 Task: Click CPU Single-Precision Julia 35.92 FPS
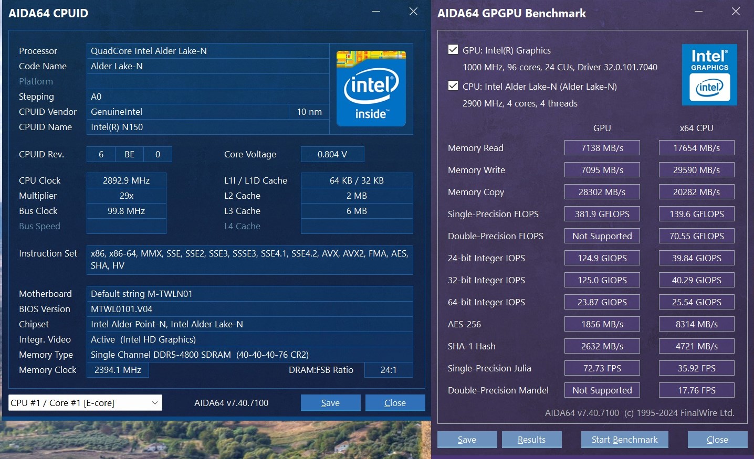click(x=697, y=368)
